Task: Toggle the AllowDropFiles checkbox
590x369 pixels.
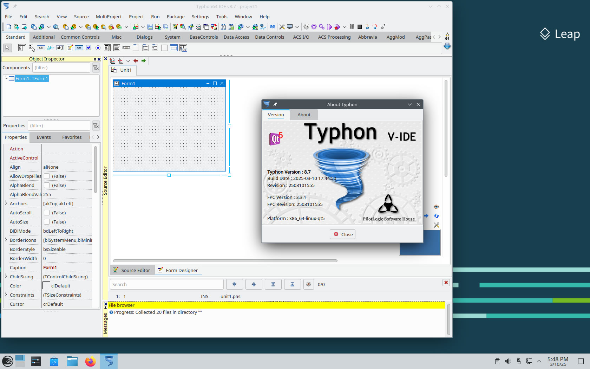Action: (47, 176)
